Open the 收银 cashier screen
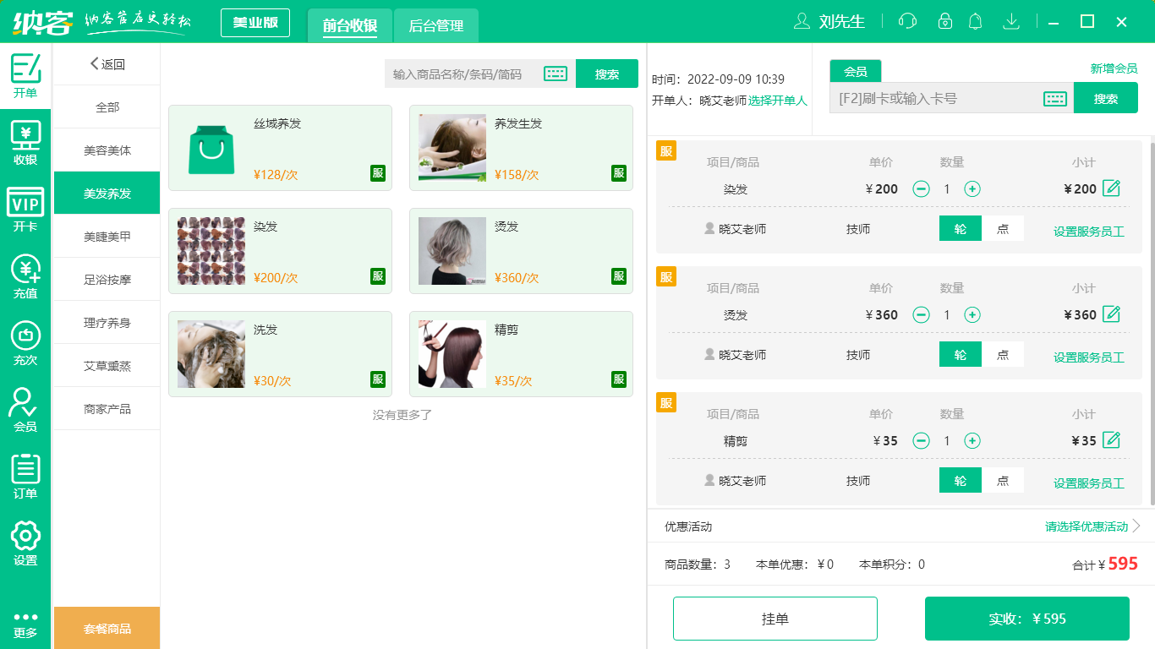This screenshot has height=649, width=1155. pyautogui.click(x=25, y=142)
